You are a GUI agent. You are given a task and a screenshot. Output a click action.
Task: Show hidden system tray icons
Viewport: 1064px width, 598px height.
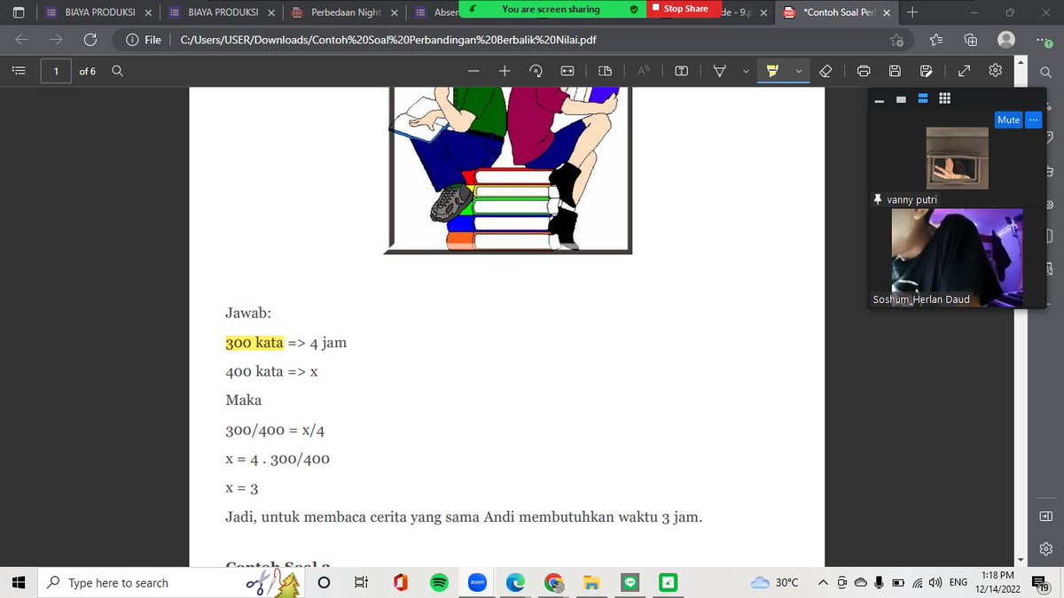(x=823, y=583)
